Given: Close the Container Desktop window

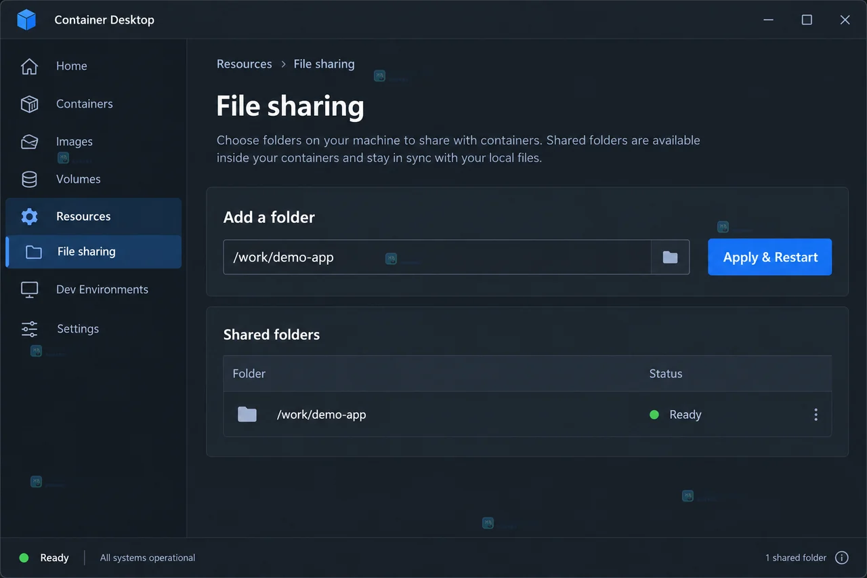Looking at the screenshot, I should coord(845,20).
